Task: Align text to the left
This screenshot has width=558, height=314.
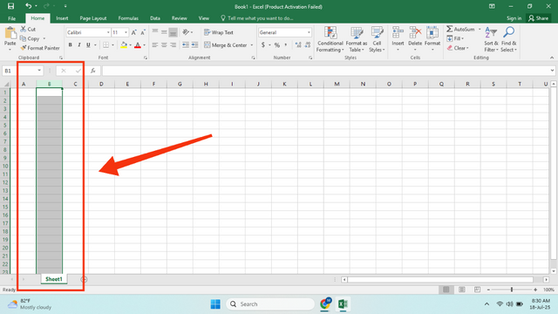Action: (155, 44)
